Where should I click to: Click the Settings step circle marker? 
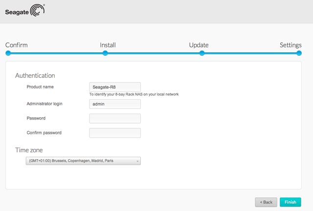299,53
